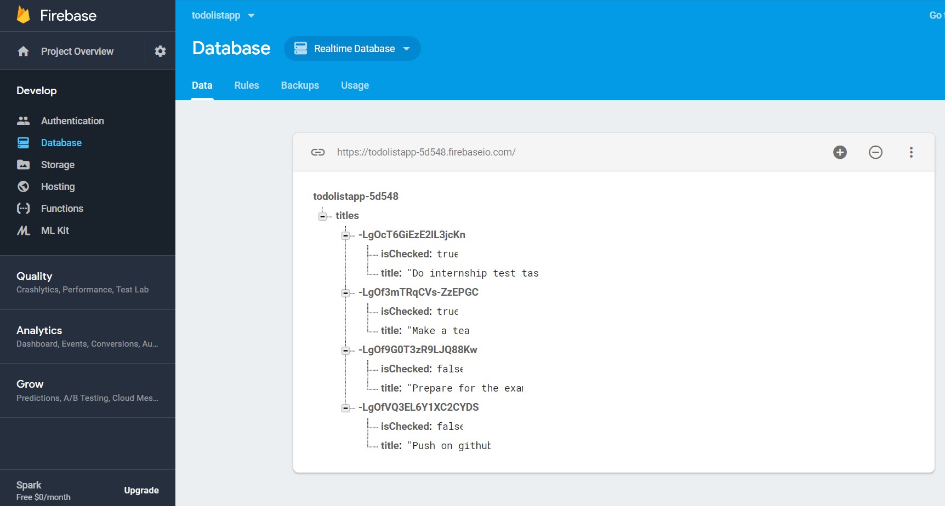Edit isChecked value under -LgOf9G0T3zR9LJQ88Kw
The width and height of the screenshot is (945, 506).
pos(450,369)
